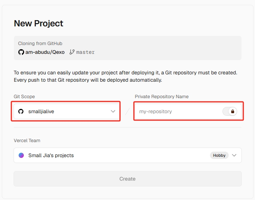Click the Vercel Team label
This screenshot has height=200, width=255.
tap(27, 141)
